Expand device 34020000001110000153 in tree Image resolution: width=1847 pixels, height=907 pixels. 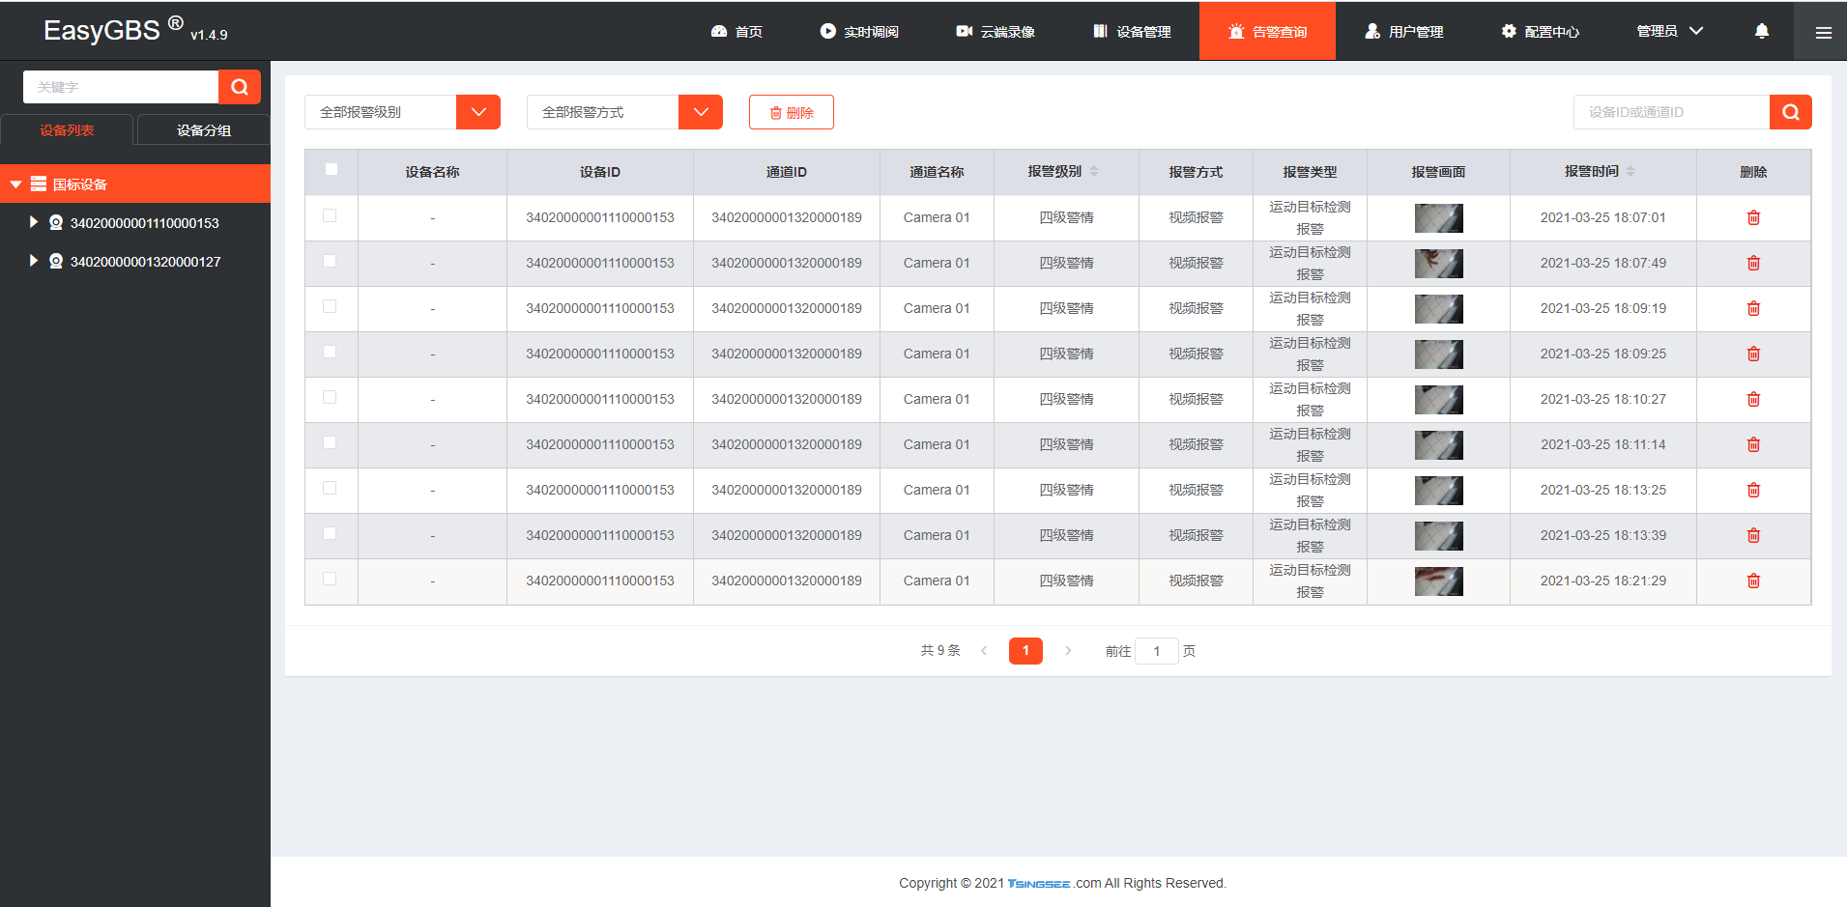point(34,222)
